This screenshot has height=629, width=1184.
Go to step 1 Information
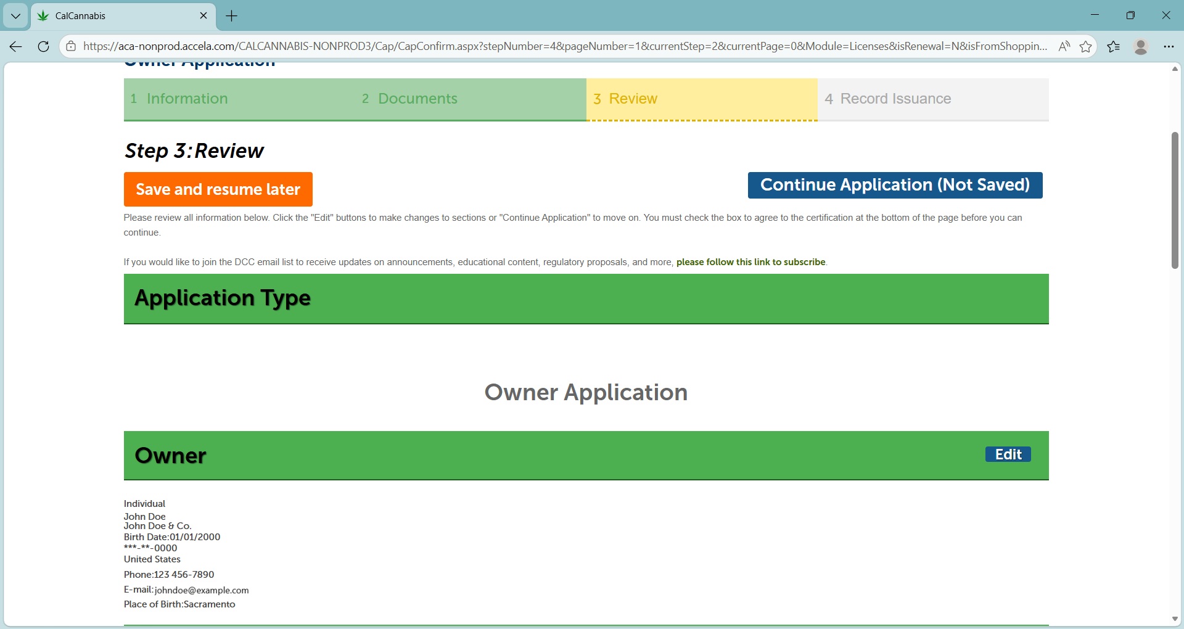239,99
